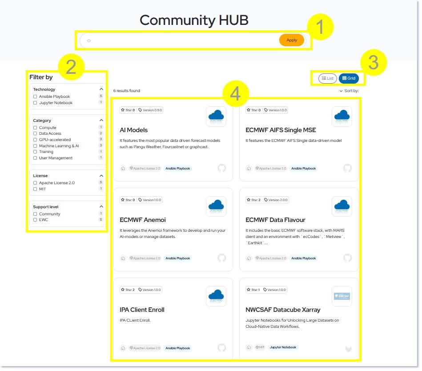Open GitHub icon on ECMWF Data Flavour card

point(348,258)
